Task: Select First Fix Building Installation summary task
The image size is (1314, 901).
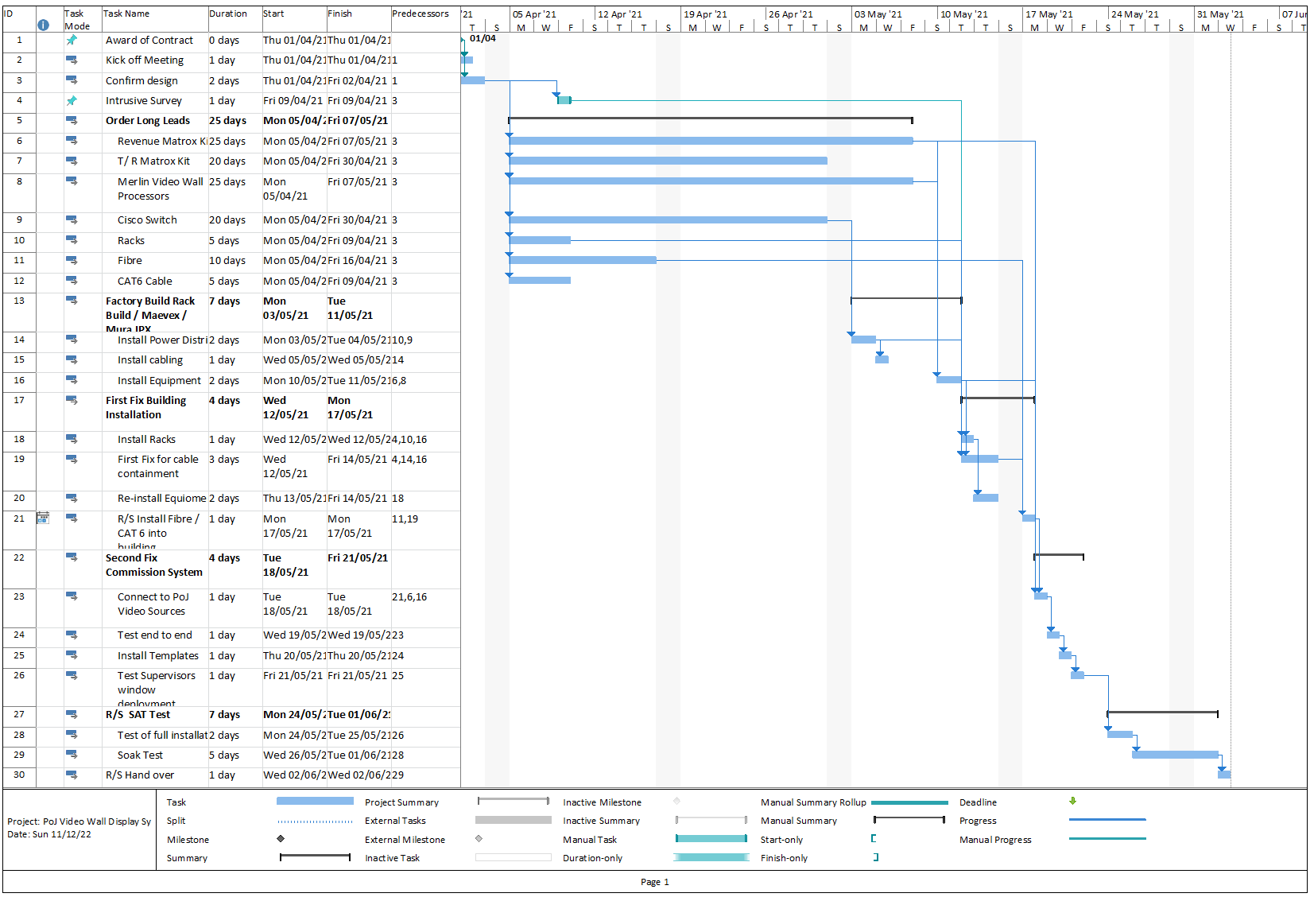Action: (x=146, y=407)
